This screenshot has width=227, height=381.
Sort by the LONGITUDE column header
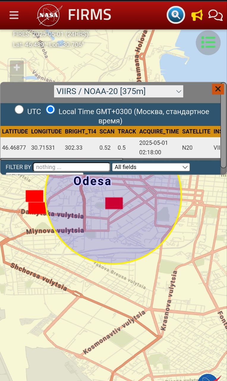46,131
